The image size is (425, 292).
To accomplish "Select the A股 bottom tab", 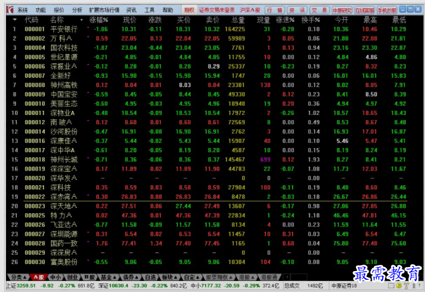I will 38,277.
